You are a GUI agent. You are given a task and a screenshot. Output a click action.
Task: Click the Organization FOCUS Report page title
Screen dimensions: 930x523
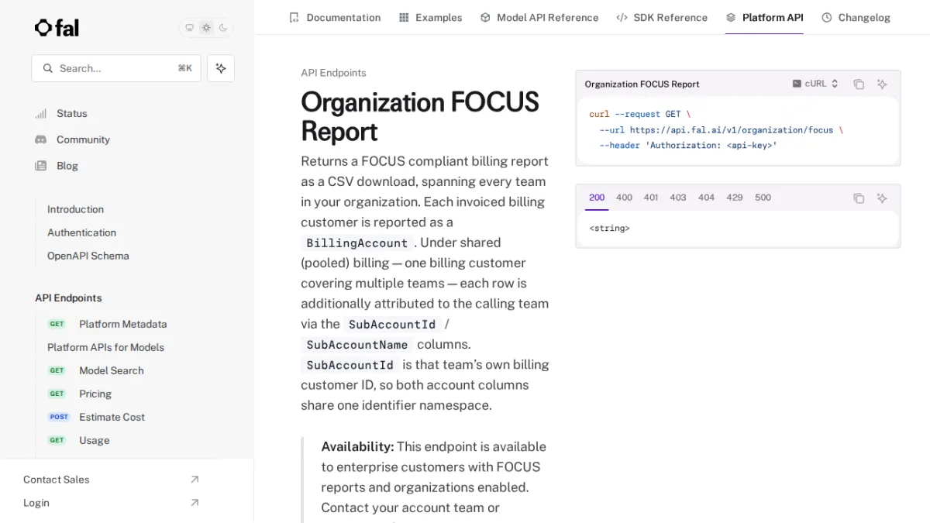[420, 116]
